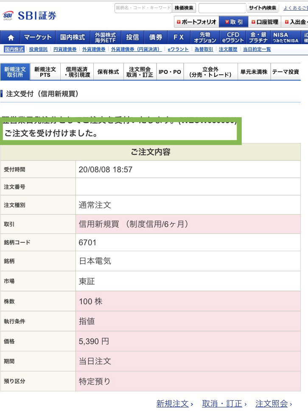Click the price value 5,390 円
The image size is (308, 415).
click(94, 341)
